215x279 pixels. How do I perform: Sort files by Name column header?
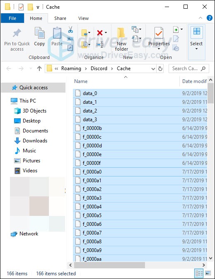pyautogui.click(x=81, y=81)
